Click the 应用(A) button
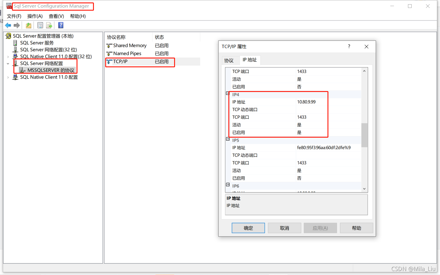 pyautogui.click(x=320, y=228)
